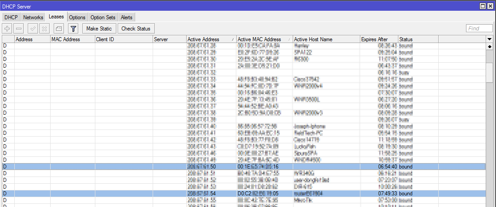Switch to the Alerts tab
The width and height of the screenshot is (496, 207).
[127, 17]
